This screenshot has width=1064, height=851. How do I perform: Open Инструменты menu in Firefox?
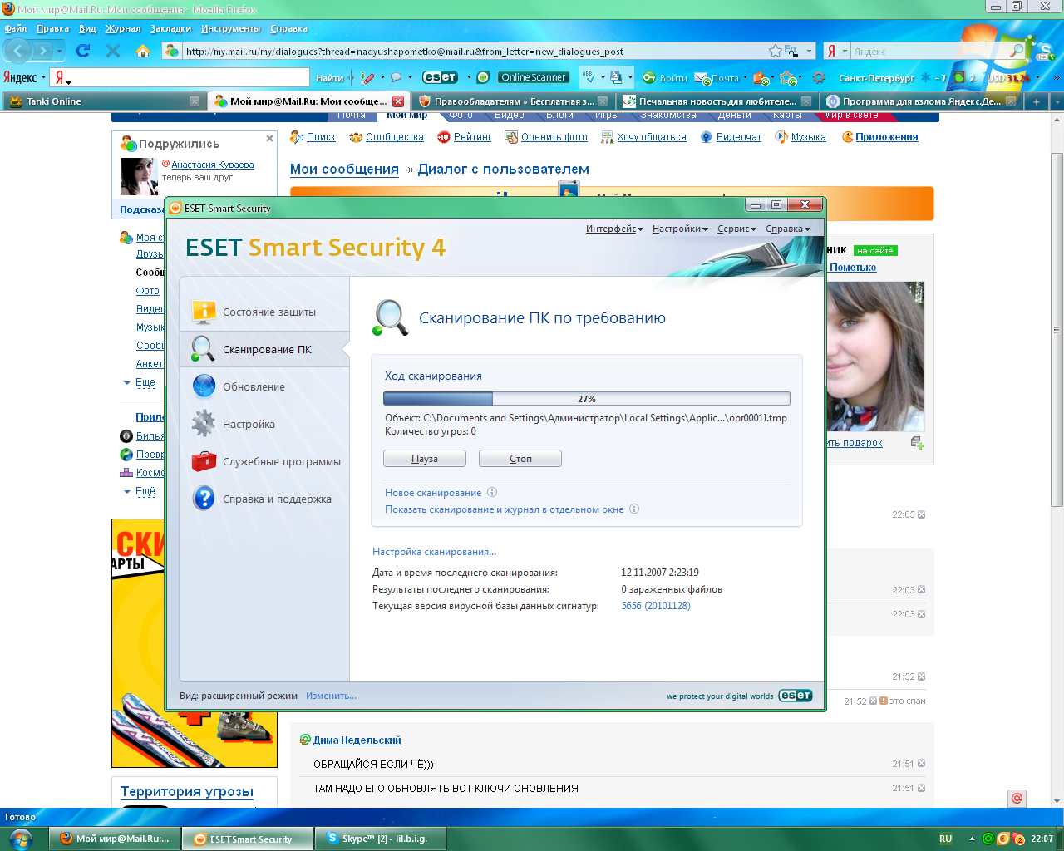[230, 28]
